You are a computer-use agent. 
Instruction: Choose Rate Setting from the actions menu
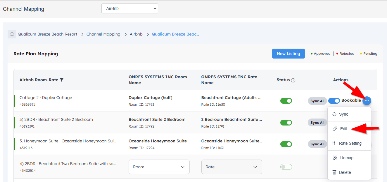(349, 143)
